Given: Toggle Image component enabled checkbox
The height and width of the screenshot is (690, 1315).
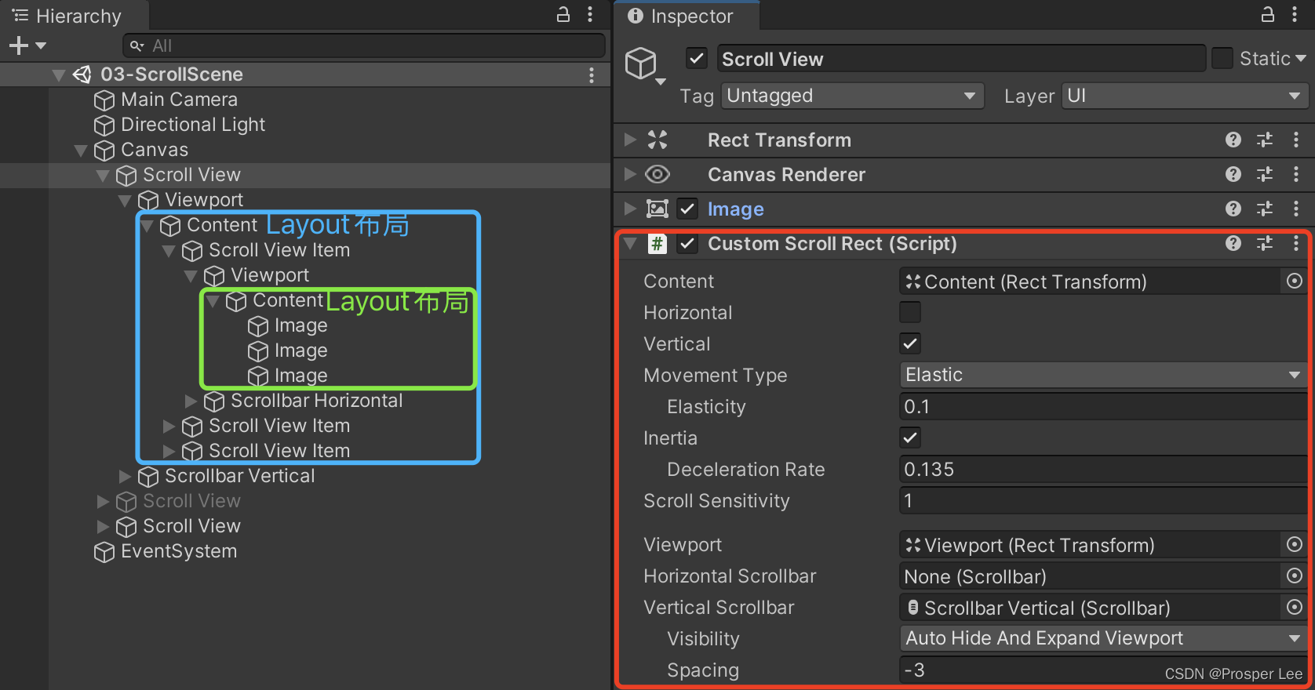Looking at the screenshot, I should (x=687, y=209).
